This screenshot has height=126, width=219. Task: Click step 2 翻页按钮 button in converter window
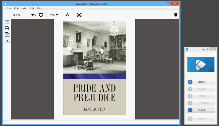(201, 89)
